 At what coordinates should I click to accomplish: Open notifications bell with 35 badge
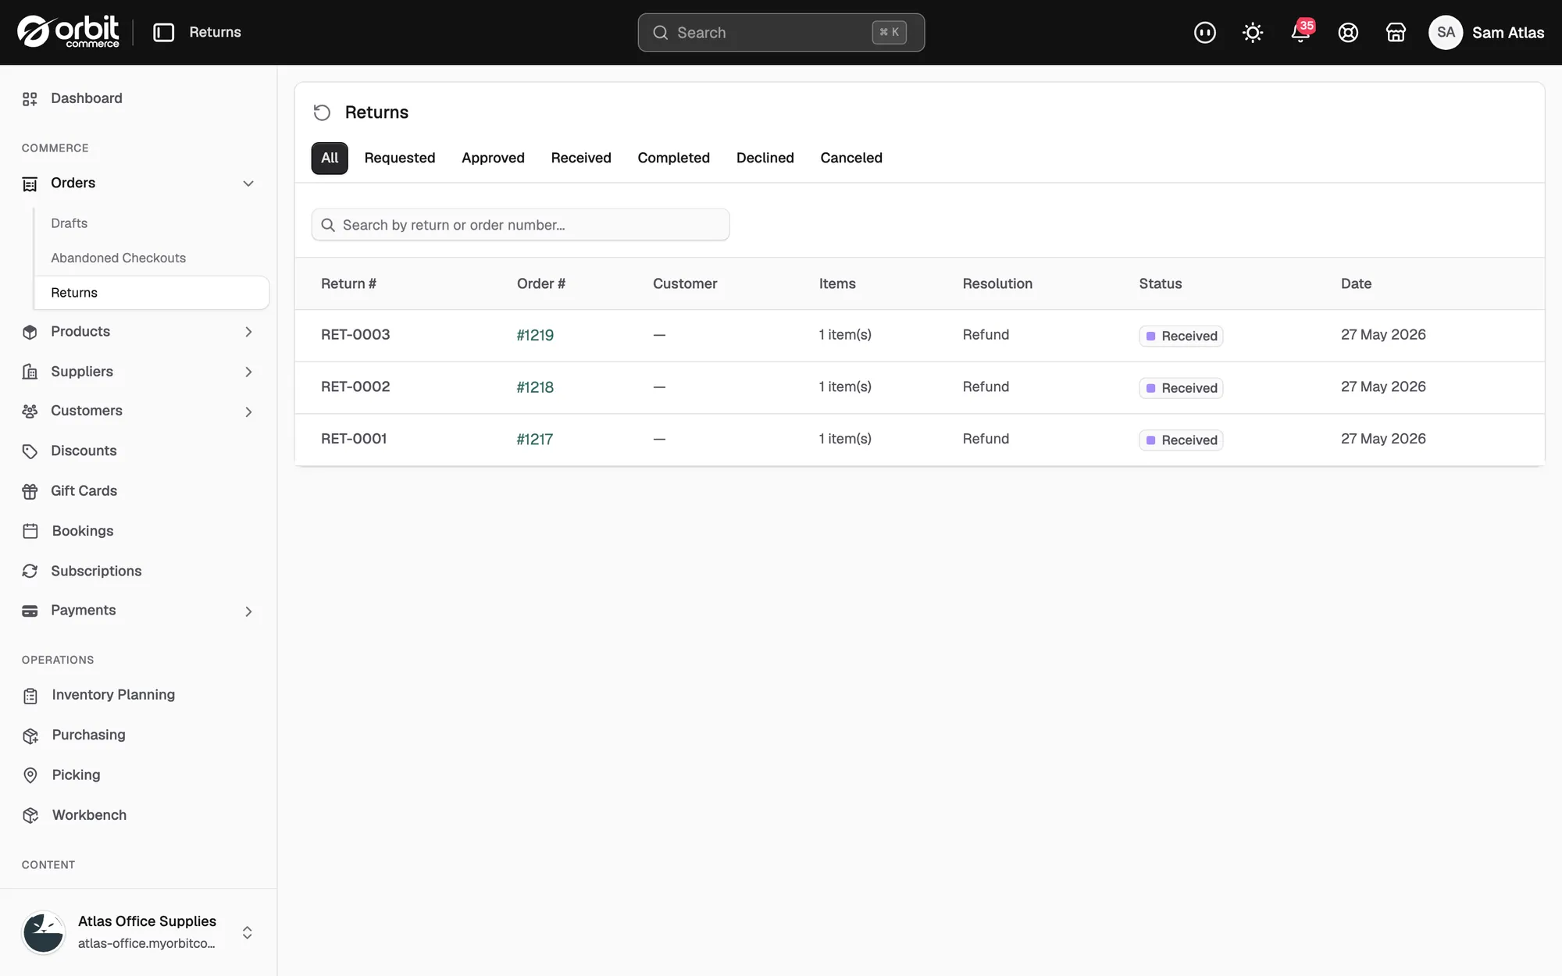click(x=1301, y=32)
